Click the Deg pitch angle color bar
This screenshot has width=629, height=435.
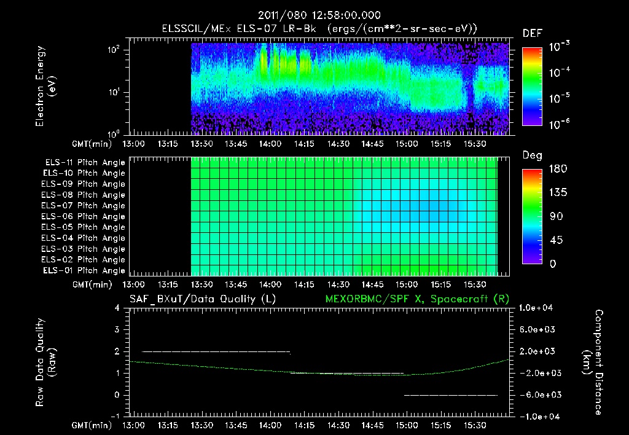point(532,216)
